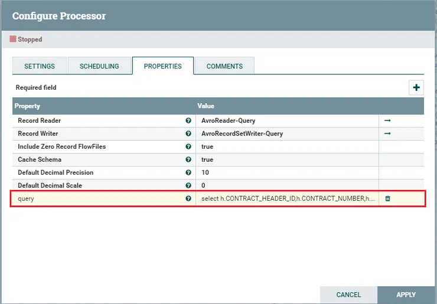Open help icon for query property
Image resolution: width=437 pixels, height=304 pixels.
[x=188, y=198]
